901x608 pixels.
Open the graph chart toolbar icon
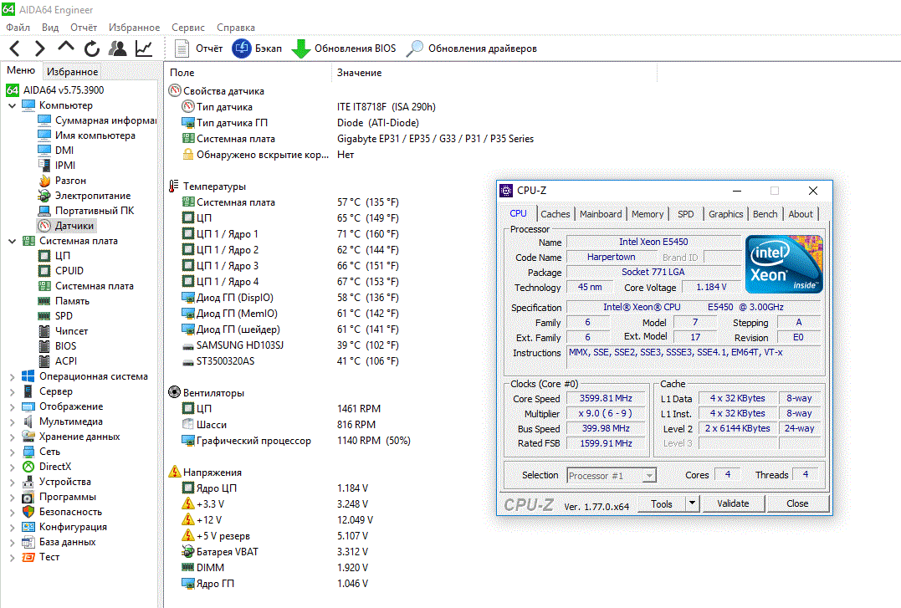pos(144,49)
